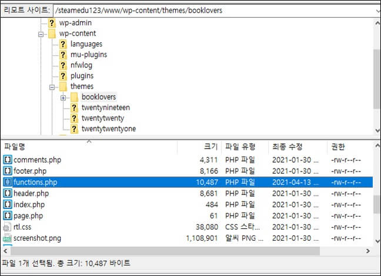Select the comments.php file name
381x276 pixels.
38,160
